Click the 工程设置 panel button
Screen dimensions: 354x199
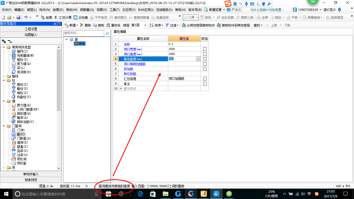31,29
